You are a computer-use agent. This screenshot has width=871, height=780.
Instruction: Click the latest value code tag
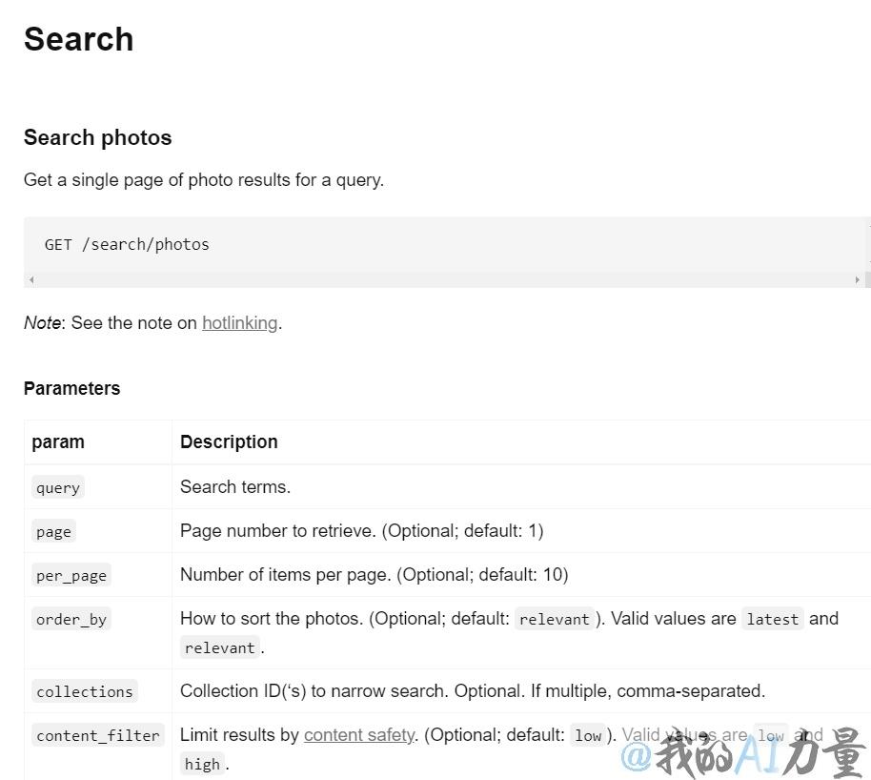point(772,620)
